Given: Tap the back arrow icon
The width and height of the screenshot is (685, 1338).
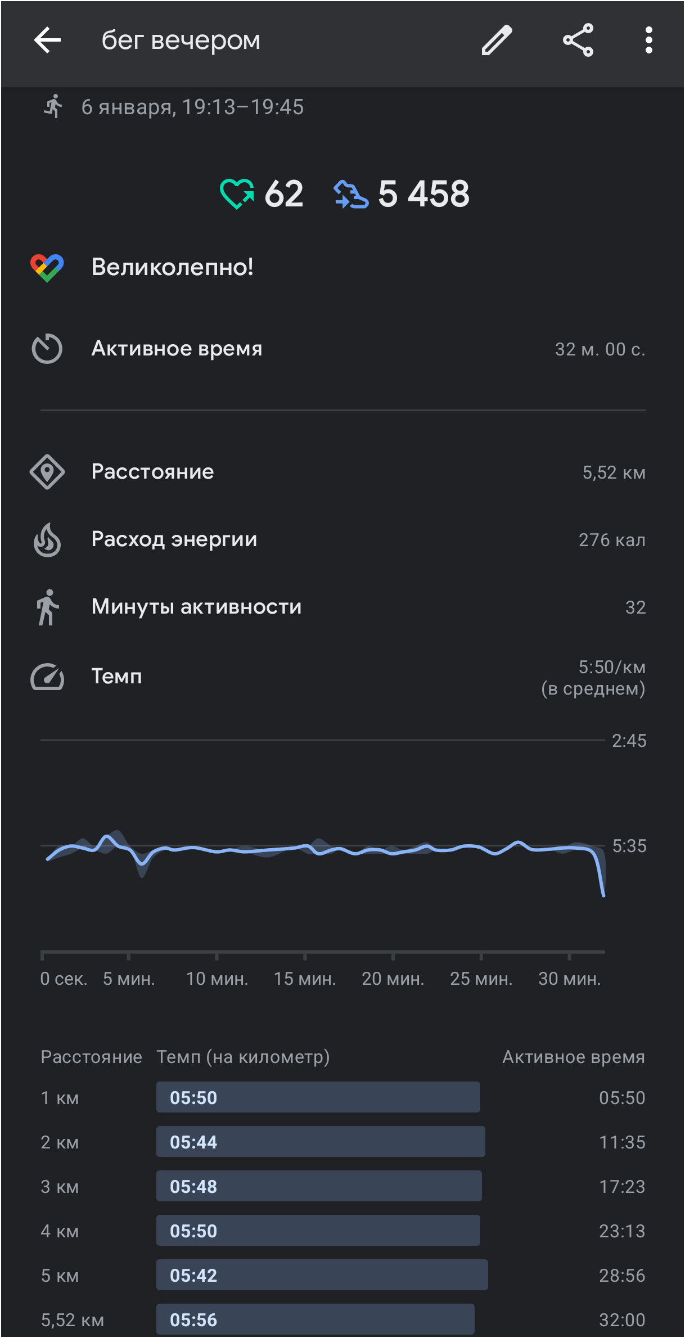Looking at the screenshot, I should pyautogui.click(x=47, y=40).
